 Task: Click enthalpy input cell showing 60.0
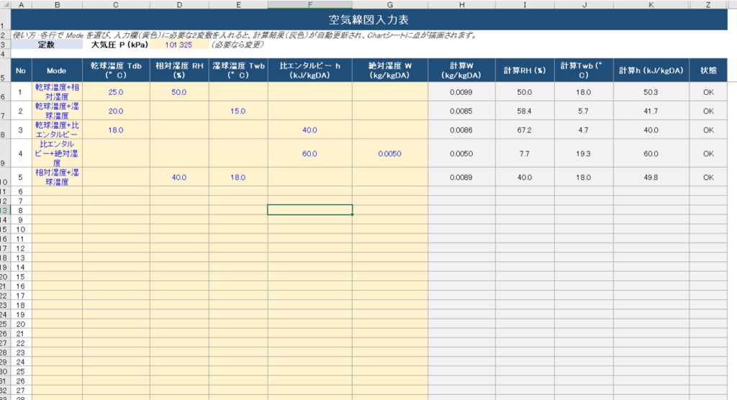(309, 154)
